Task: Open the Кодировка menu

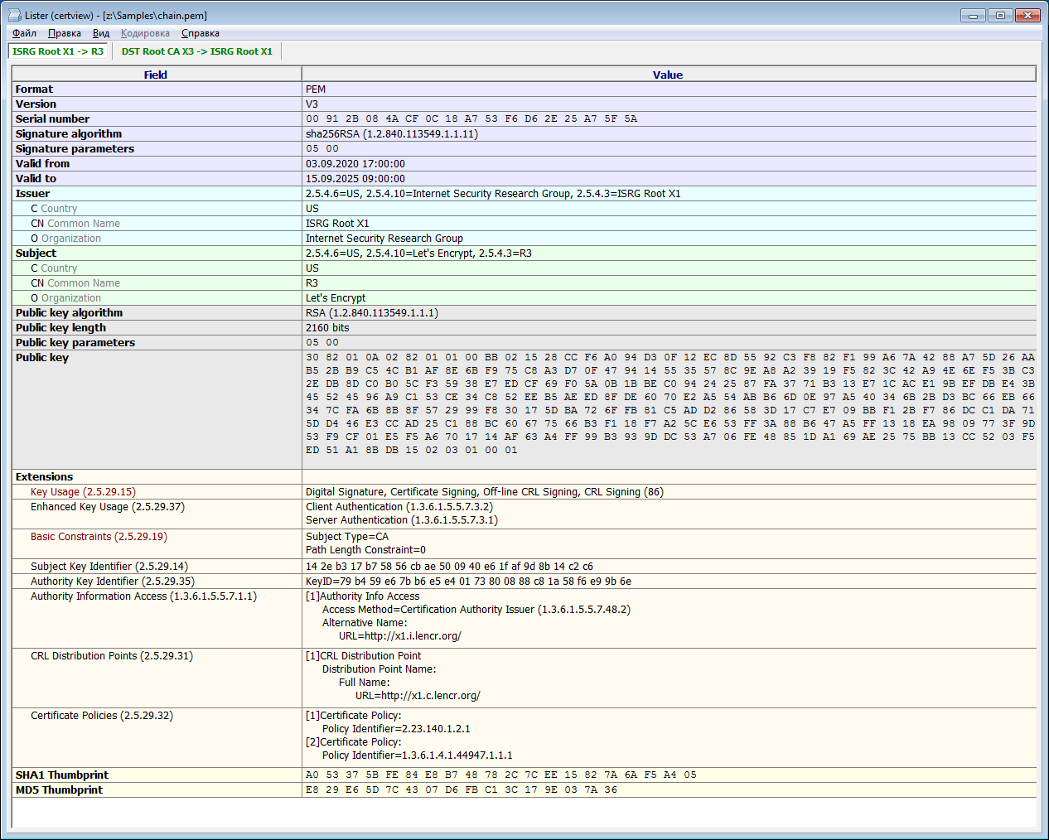Action: click(x=145, y=33)
